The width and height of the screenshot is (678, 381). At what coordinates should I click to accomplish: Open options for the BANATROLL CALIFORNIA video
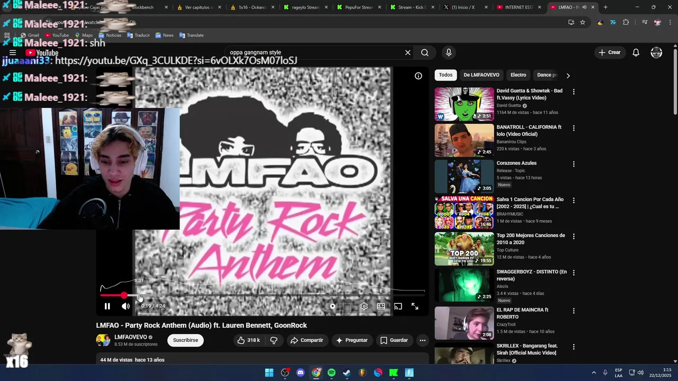(x=573, y=128)
